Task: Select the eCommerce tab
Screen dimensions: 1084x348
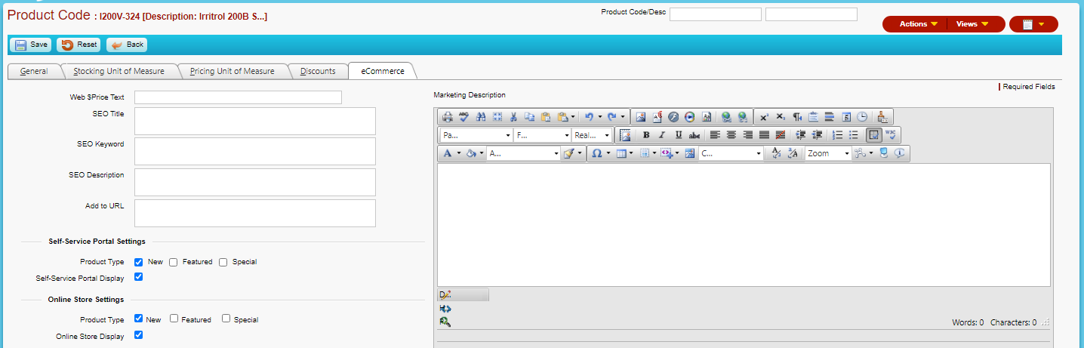Action: click(x=383, y=71)
